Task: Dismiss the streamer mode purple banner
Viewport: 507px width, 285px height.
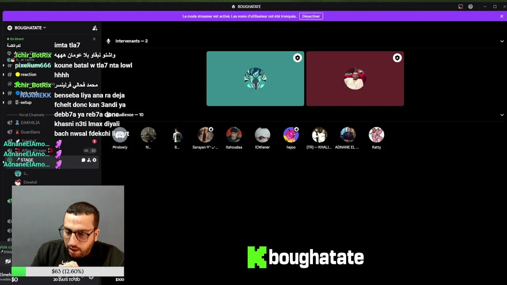Action: click(501, 16)
